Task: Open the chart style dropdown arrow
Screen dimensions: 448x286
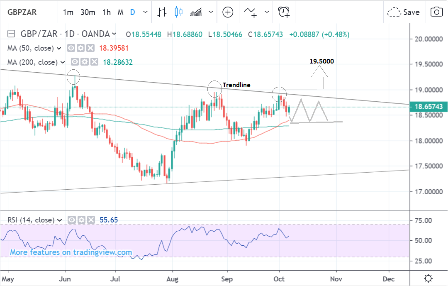Action: (x=212, y=12)
